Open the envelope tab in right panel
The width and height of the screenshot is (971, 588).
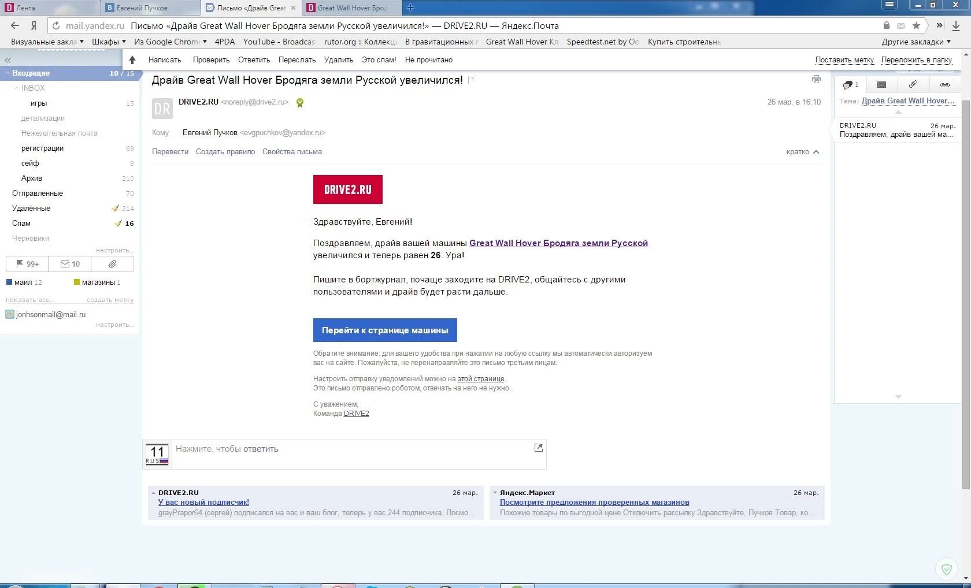881,84
